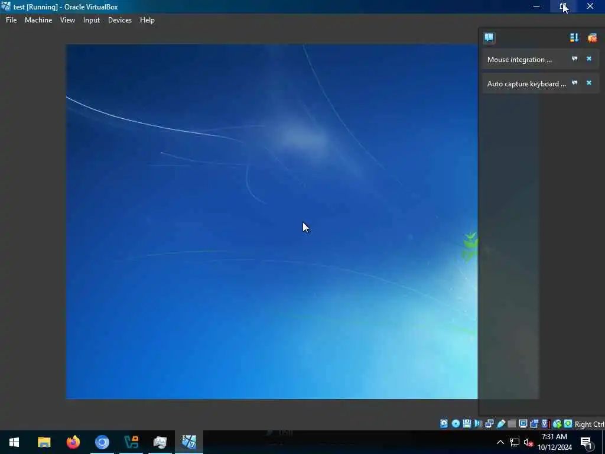This screenshot has width=605, height=454.
Task: Click the audio status icon
Action: pyautogui.click(x=478, y=424)
